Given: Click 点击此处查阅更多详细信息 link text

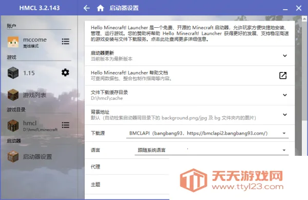Looking at the screenshot, I should 180,39.
